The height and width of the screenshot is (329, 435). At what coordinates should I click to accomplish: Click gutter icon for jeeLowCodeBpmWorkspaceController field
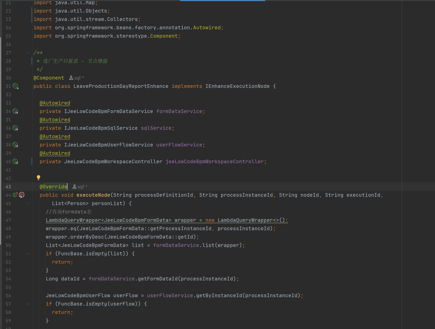(15, 162)
